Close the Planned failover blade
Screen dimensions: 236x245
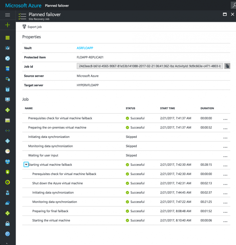(x=233, y=14)
